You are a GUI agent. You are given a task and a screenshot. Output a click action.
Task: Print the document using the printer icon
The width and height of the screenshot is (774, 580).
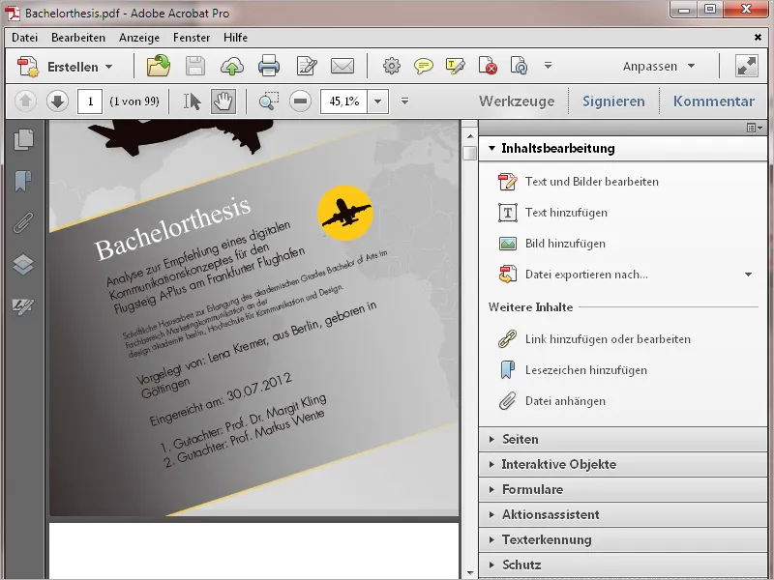coord(269,66)
